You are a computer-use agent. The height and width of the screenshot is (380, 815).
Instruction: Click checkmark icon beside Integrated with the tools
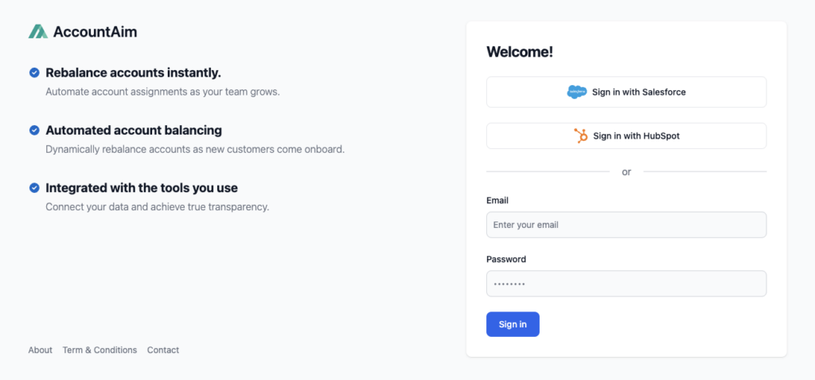(34, 188)
